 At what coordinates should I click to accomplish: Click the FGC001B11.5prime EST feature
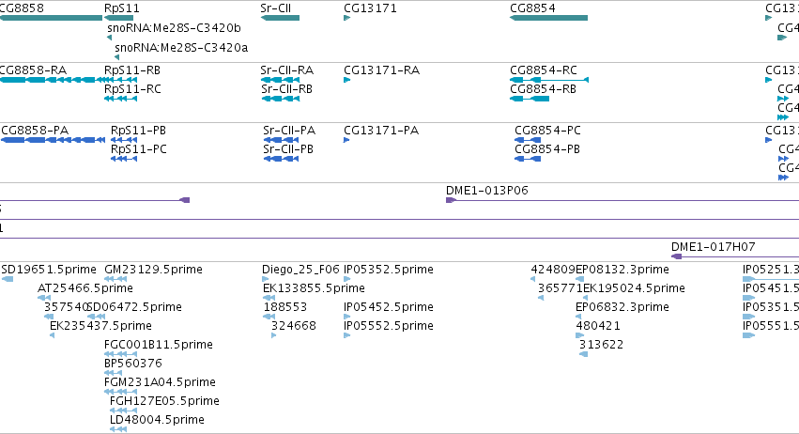121,354
